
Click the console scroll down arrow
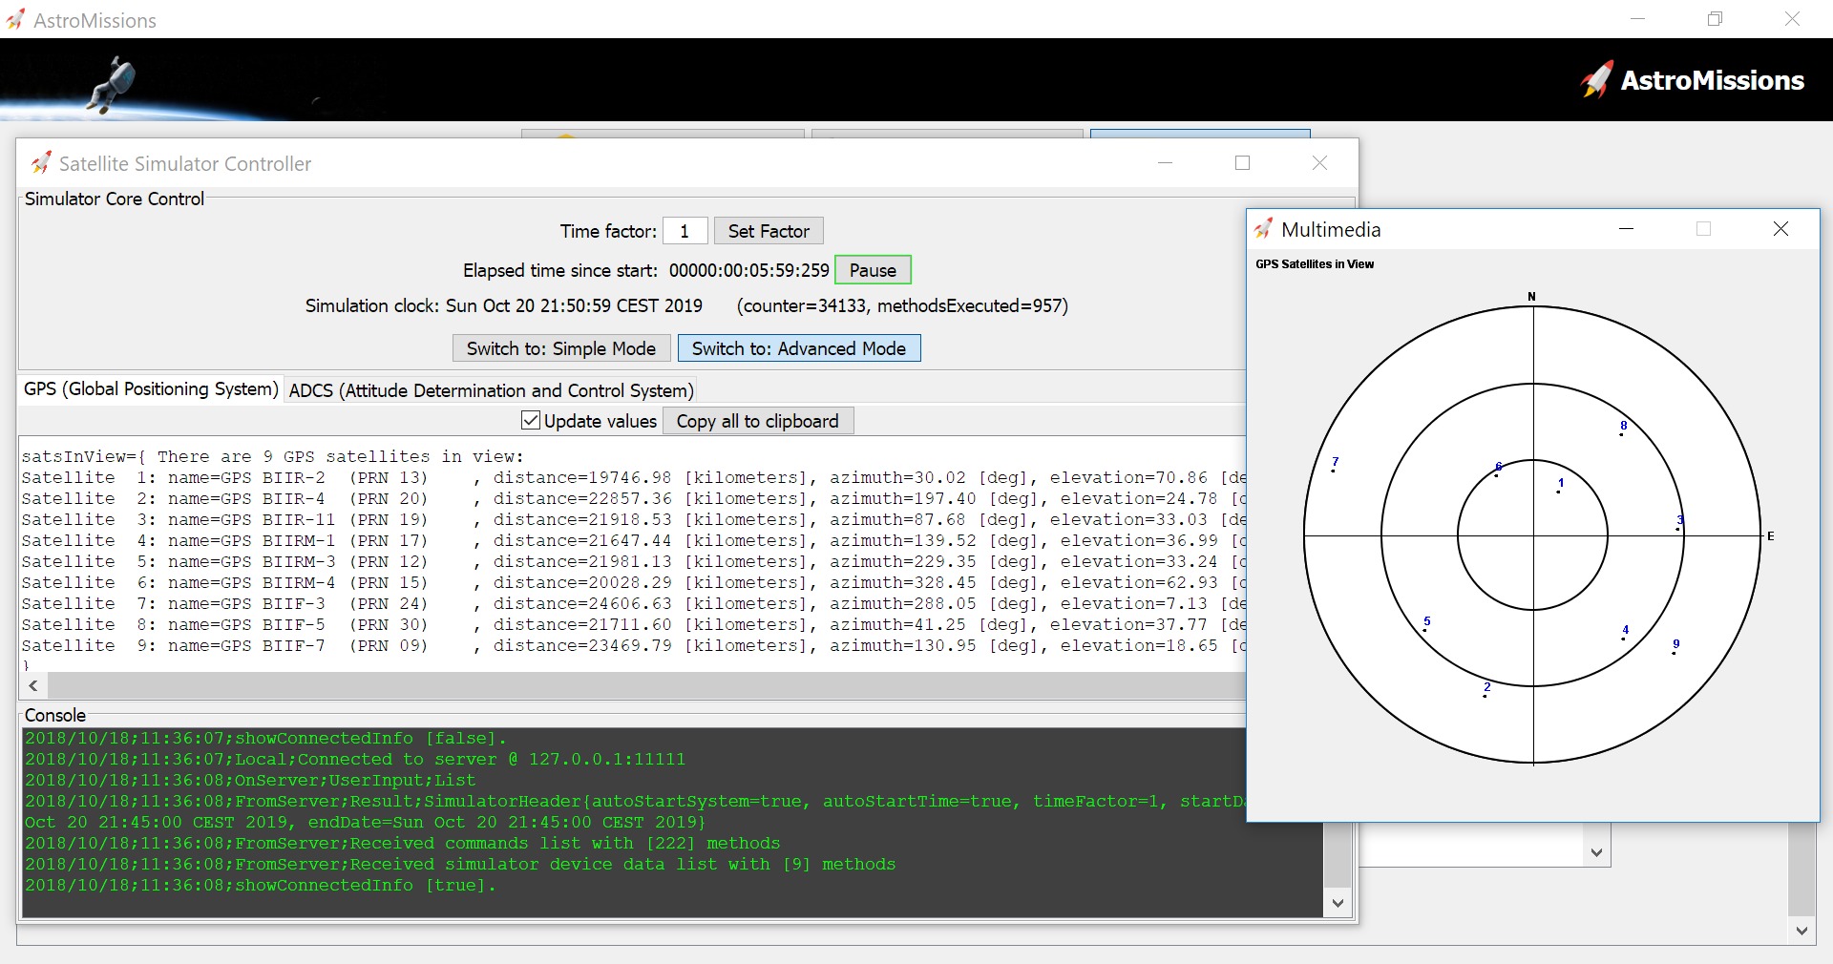1338,903
